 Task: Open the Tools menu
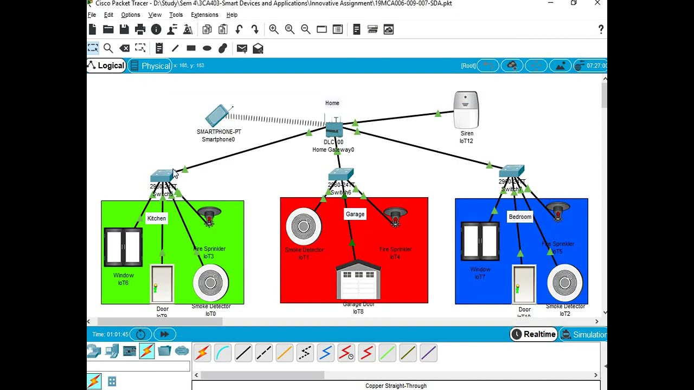pyautogui.click(x=176, y=15)
